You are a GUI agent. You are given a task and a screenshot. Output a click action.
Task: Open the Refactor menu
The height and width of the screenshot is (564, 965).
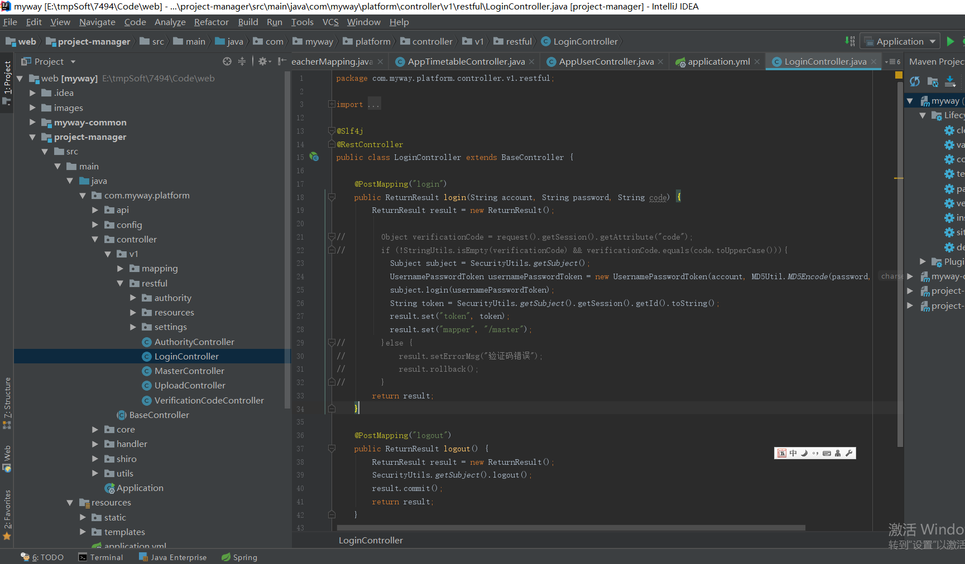tap(211, 22)
